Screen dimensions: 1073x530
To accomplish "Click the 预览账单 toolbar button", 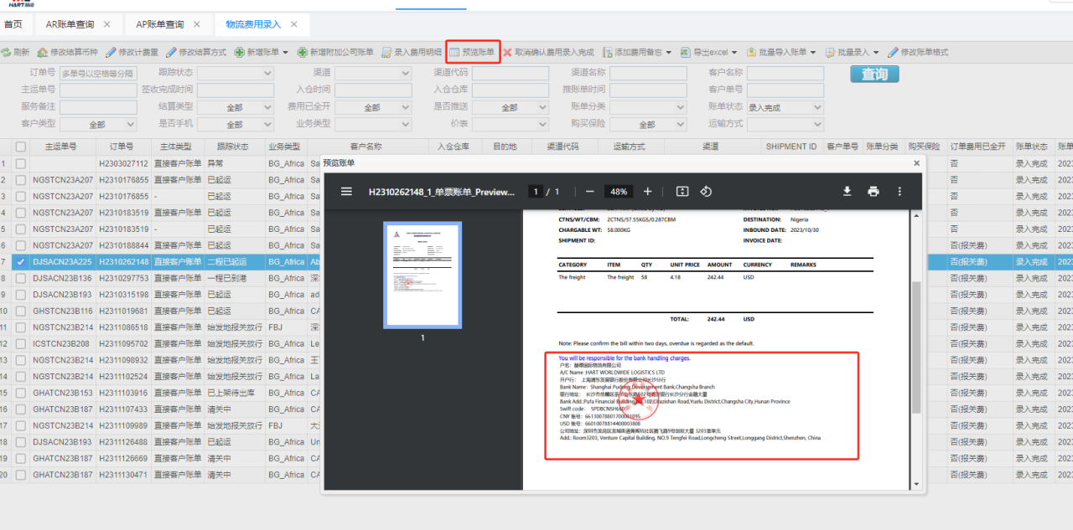I will click(x=473, y=52).
